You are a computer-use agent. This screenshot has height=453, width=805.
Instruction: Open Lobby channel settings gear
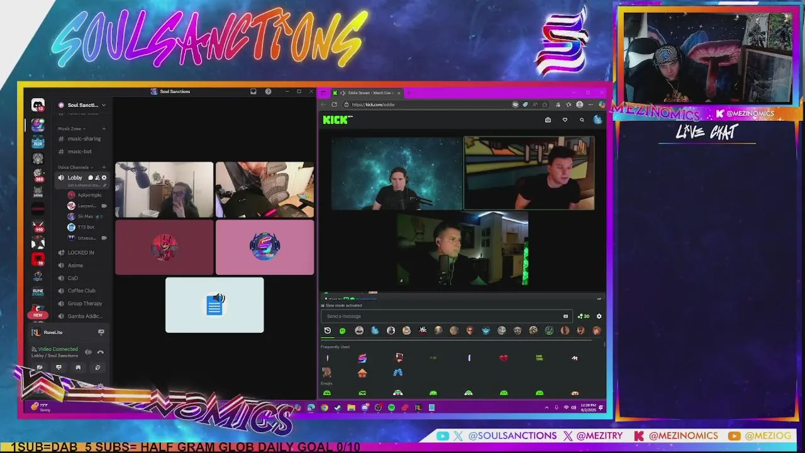tap(104, 177)
